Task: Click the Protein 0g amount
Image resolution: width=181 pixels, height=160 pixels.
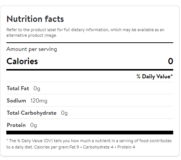Action: pos(33,125)
